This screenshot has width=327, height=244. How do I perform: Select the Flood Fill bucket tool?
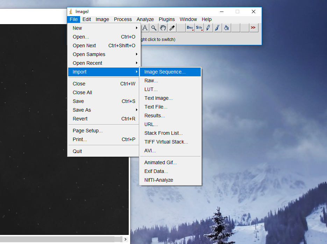[227, 28]
